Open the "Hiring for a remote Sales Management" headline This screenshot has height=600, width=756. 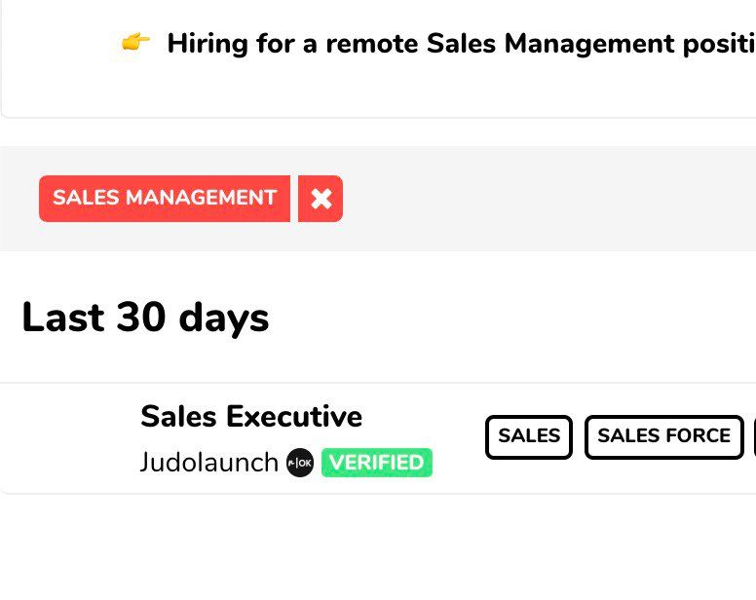(460, 44)
